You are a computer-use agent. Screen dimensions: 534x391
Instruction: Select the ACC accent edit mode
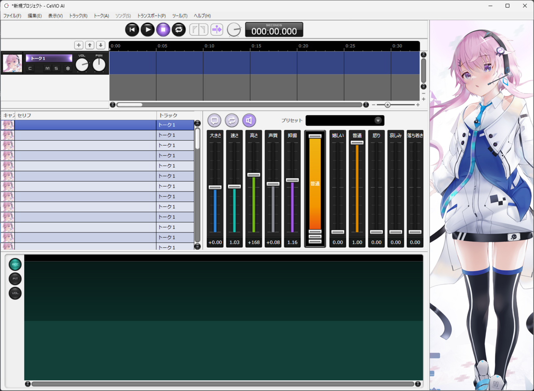pos(15,264)
